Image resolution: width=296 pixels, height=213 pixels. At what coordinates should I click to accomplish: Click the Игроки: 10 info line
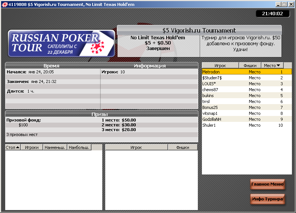(113, 72)
